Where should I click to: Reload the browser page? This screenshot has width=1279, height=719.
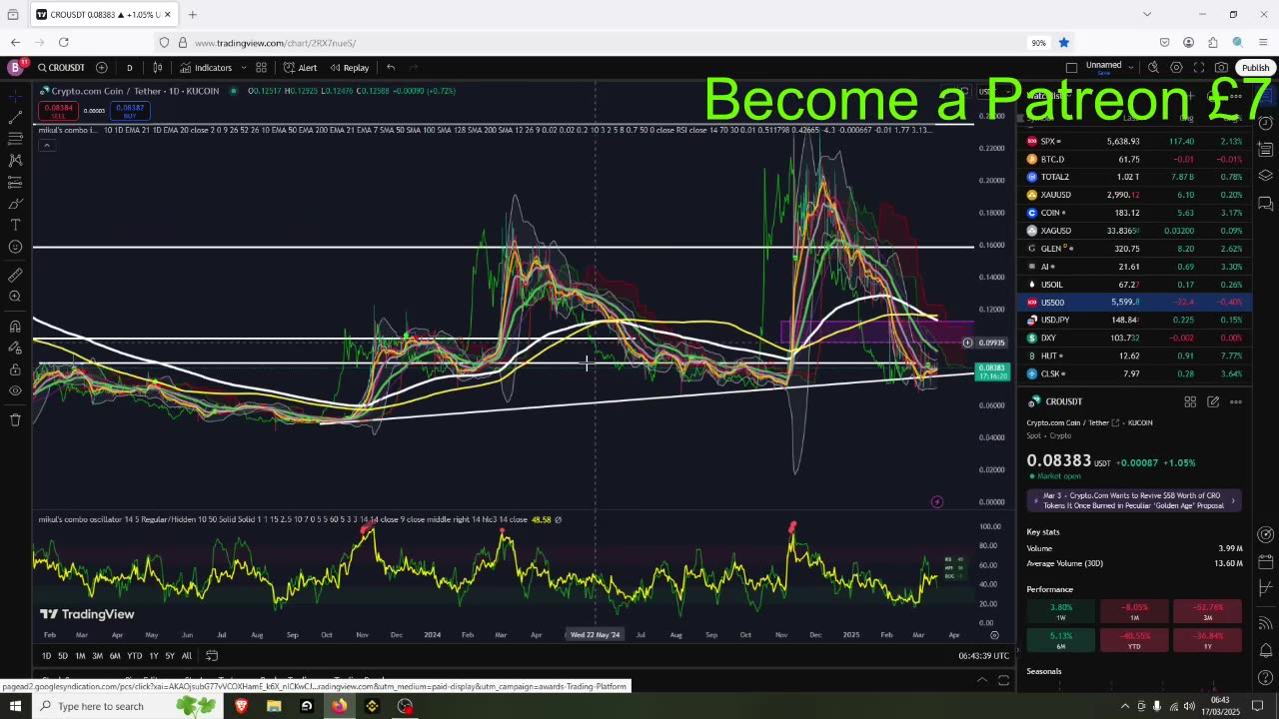pos(64,42)
